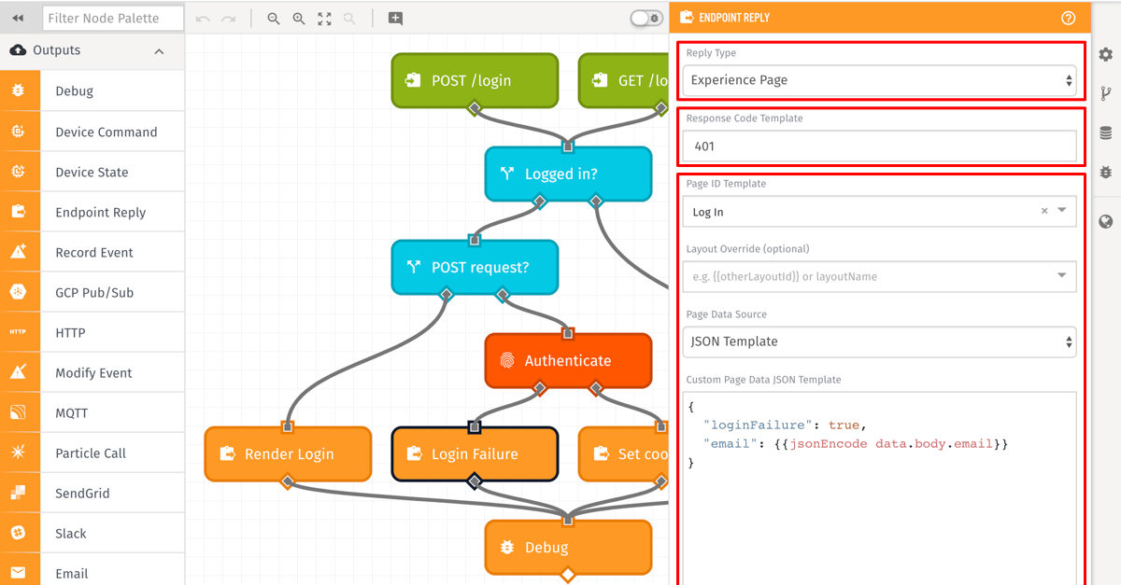The width and height of the screenshot is (1121, 585).
Task: Select the Slack node icon
Action: click(x=18, y=533)
